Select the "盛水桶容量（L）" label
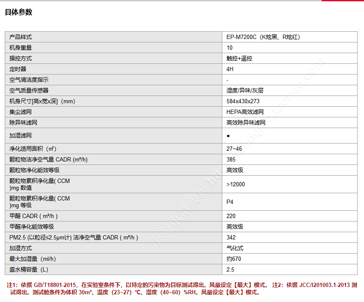This screenshot has width=364, height=302. (29, 269)
